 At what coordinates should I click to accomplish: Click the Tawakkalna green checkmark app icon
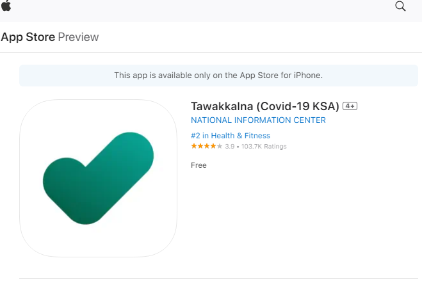(x=98, y=178)
